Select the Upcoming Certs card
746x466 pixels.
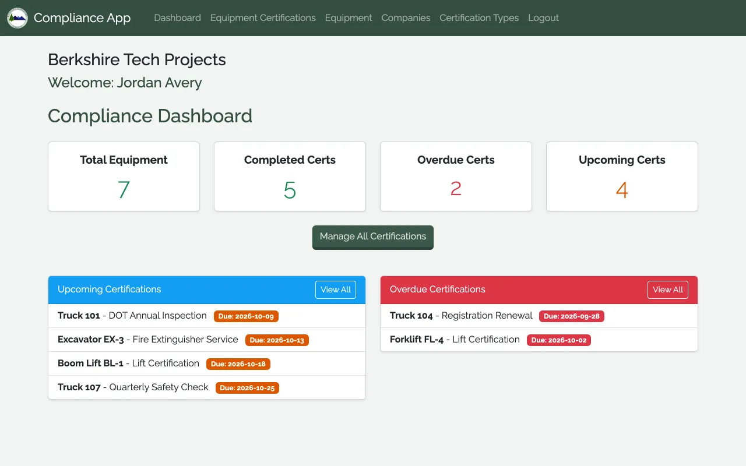click(x=622, y=176)
